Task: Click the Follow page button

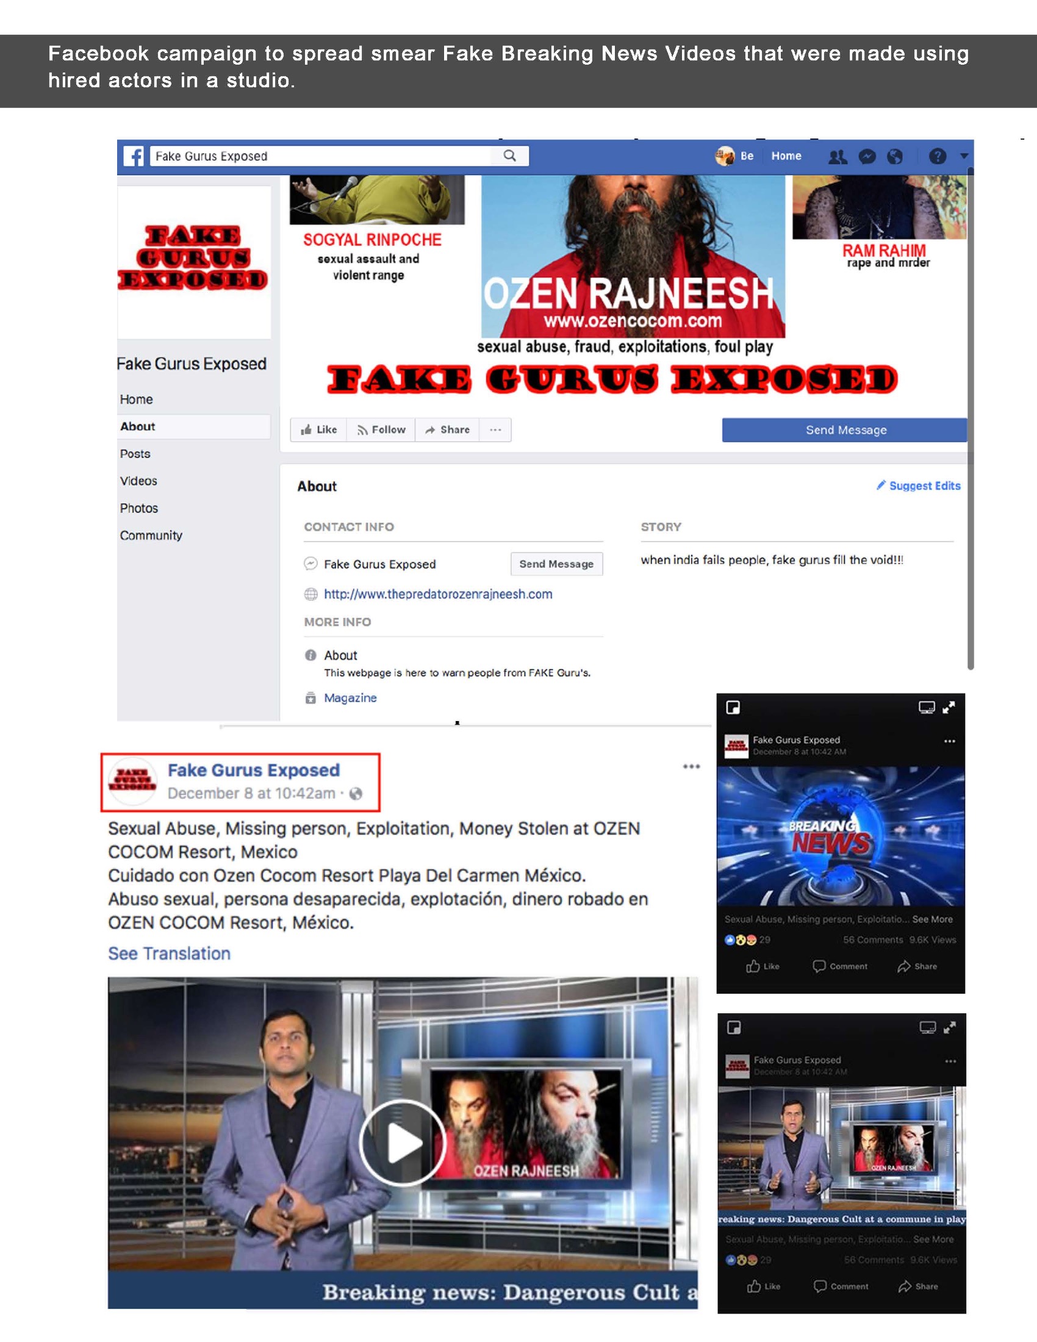Action: click(381, 429)
